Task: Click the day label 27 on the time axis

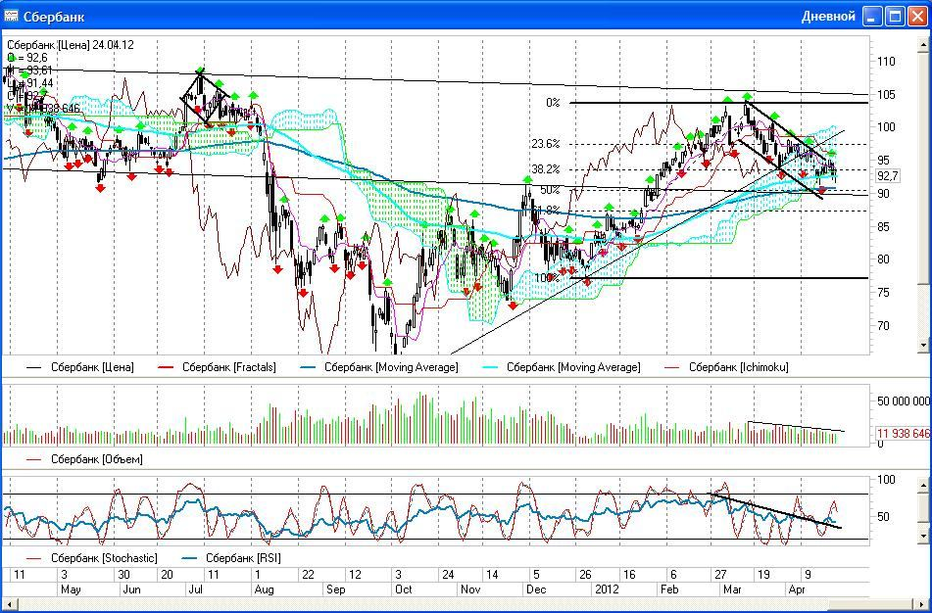Action: (x=720, y=575)
